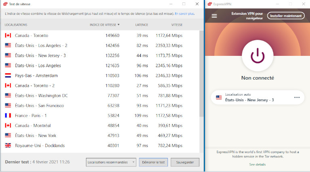Select Canada - Toronto location row
310x172 pixels.
tap(100, 35)
